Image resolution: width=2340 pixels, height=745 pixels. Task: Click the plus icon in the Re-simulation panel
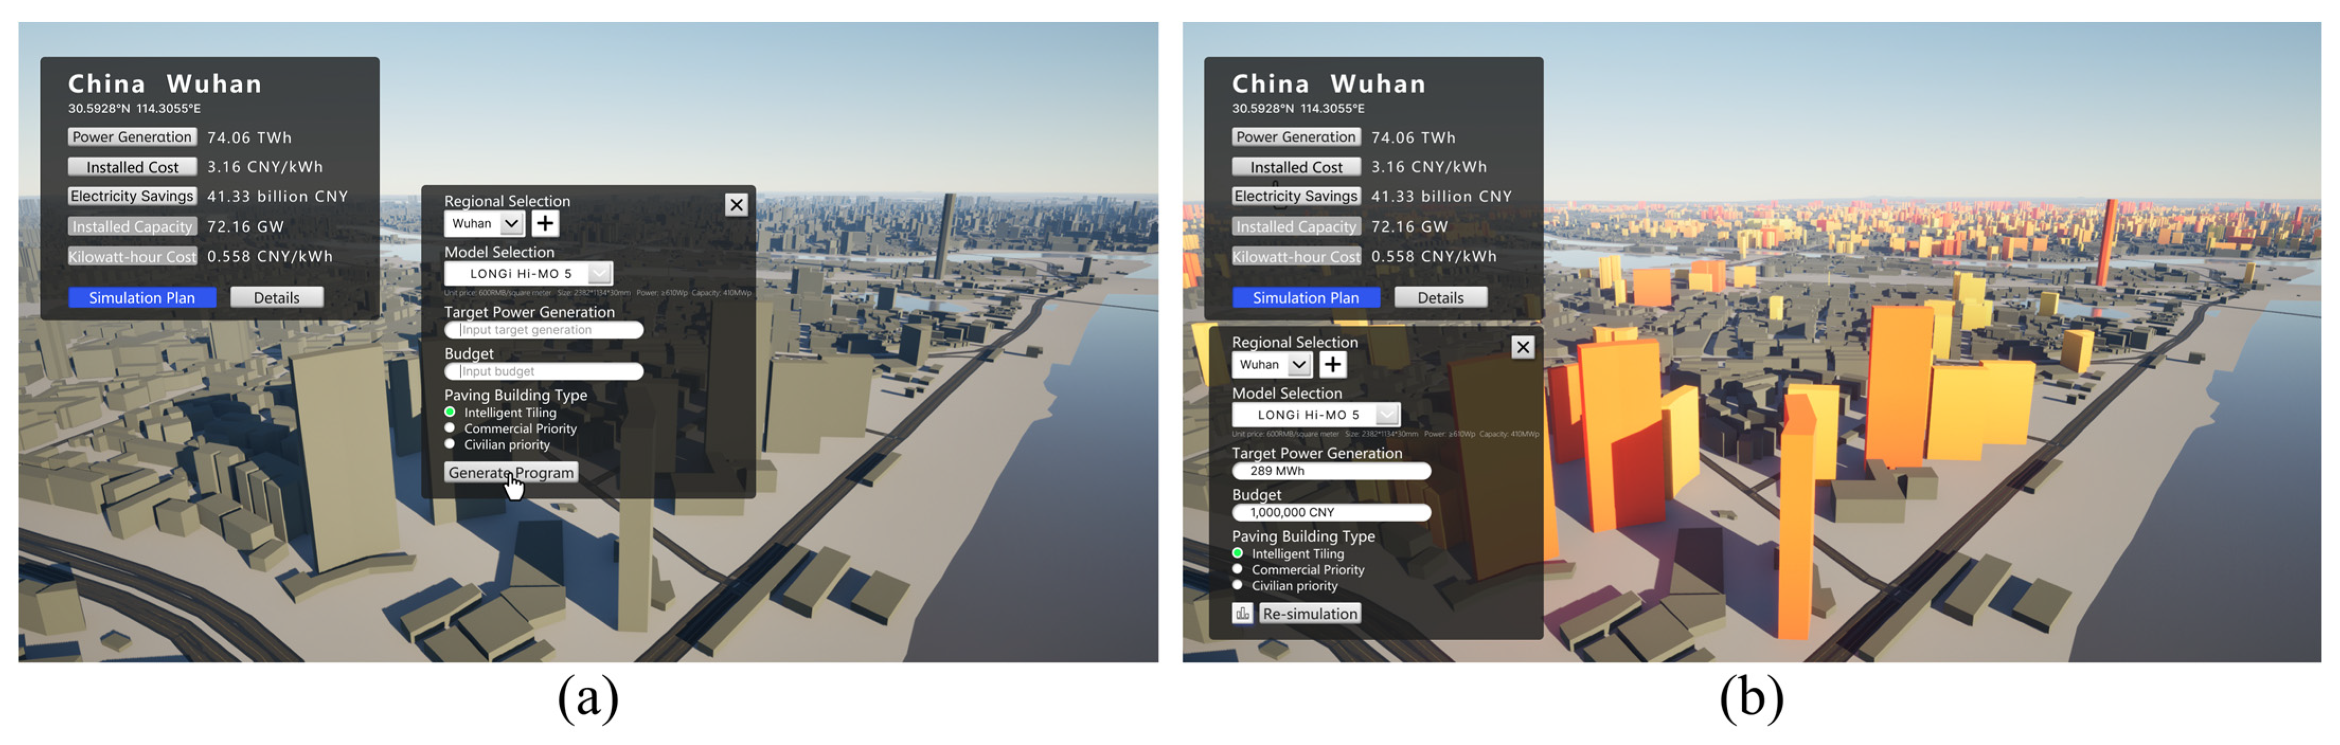[1333, 365]
